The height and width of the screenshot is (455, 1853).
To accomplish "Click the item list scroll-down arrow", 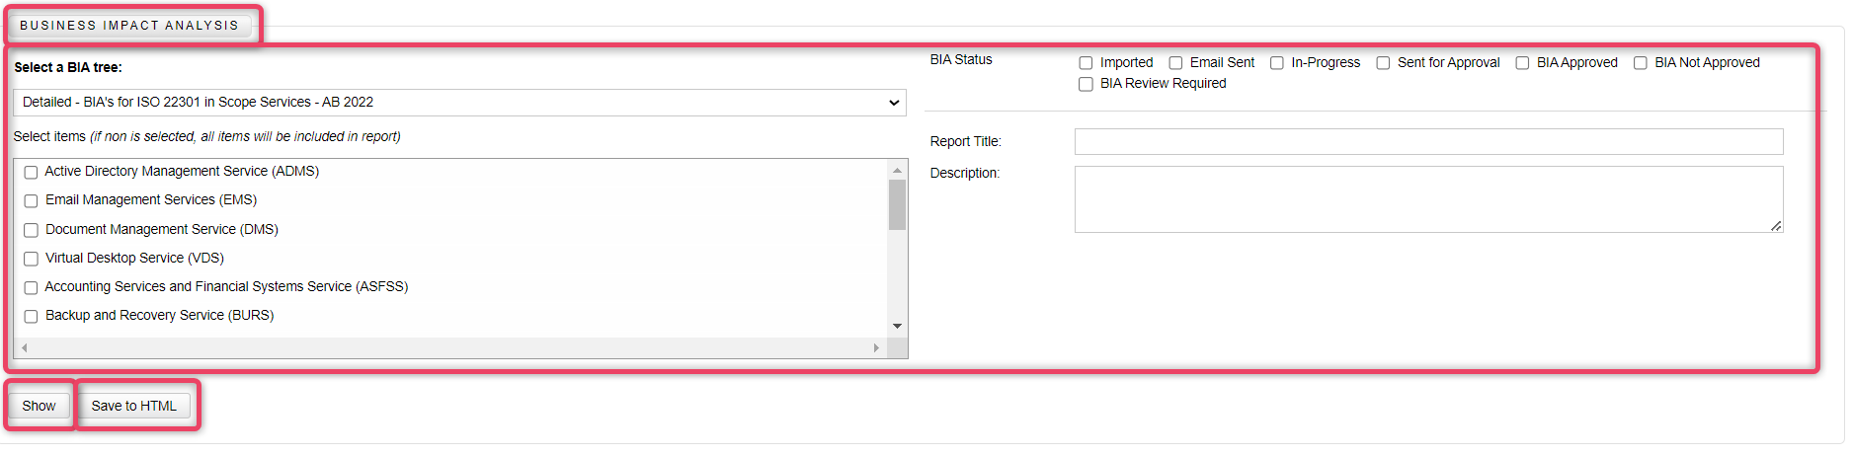I will [897, 326].
